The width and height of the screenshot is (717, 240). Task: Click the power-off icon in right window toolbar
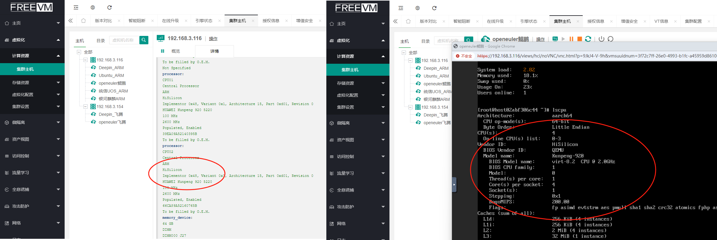(602, 39)
